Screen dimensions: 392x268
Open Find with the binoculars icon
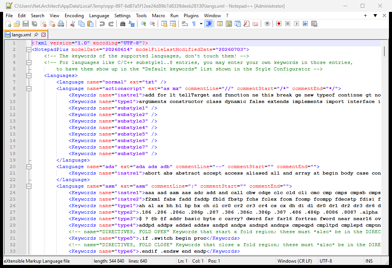point(122,24)
